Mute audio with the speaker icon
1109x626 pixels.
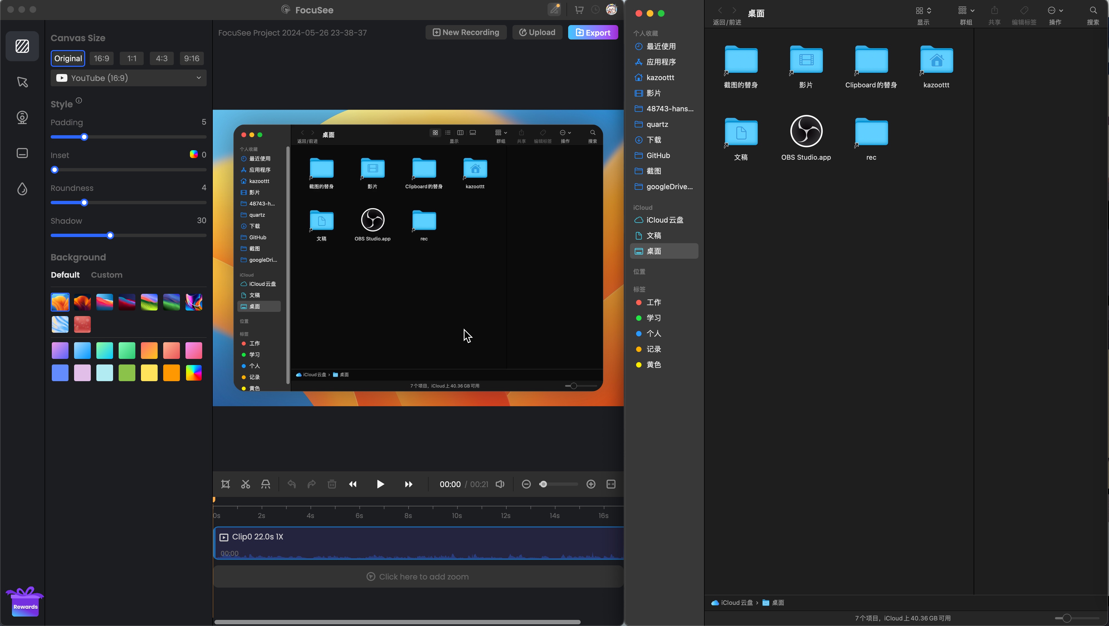coord(500,484)
